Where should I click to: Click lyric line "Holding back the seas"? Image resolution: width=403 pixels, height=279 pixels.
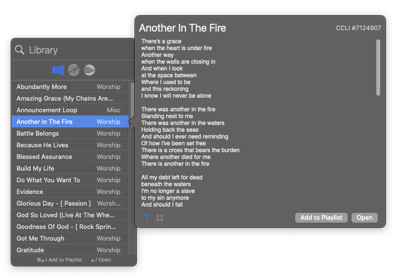pos(170,130)
